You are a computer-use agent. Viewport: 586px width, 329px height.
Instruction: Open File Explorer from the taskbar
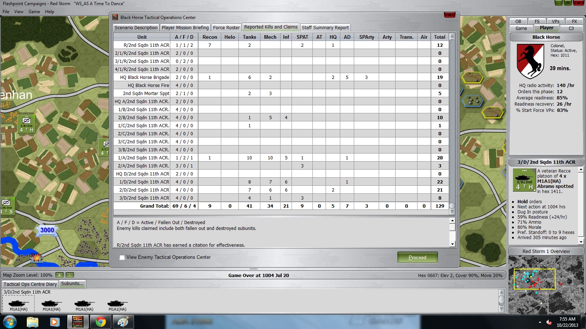pos(33,322)
